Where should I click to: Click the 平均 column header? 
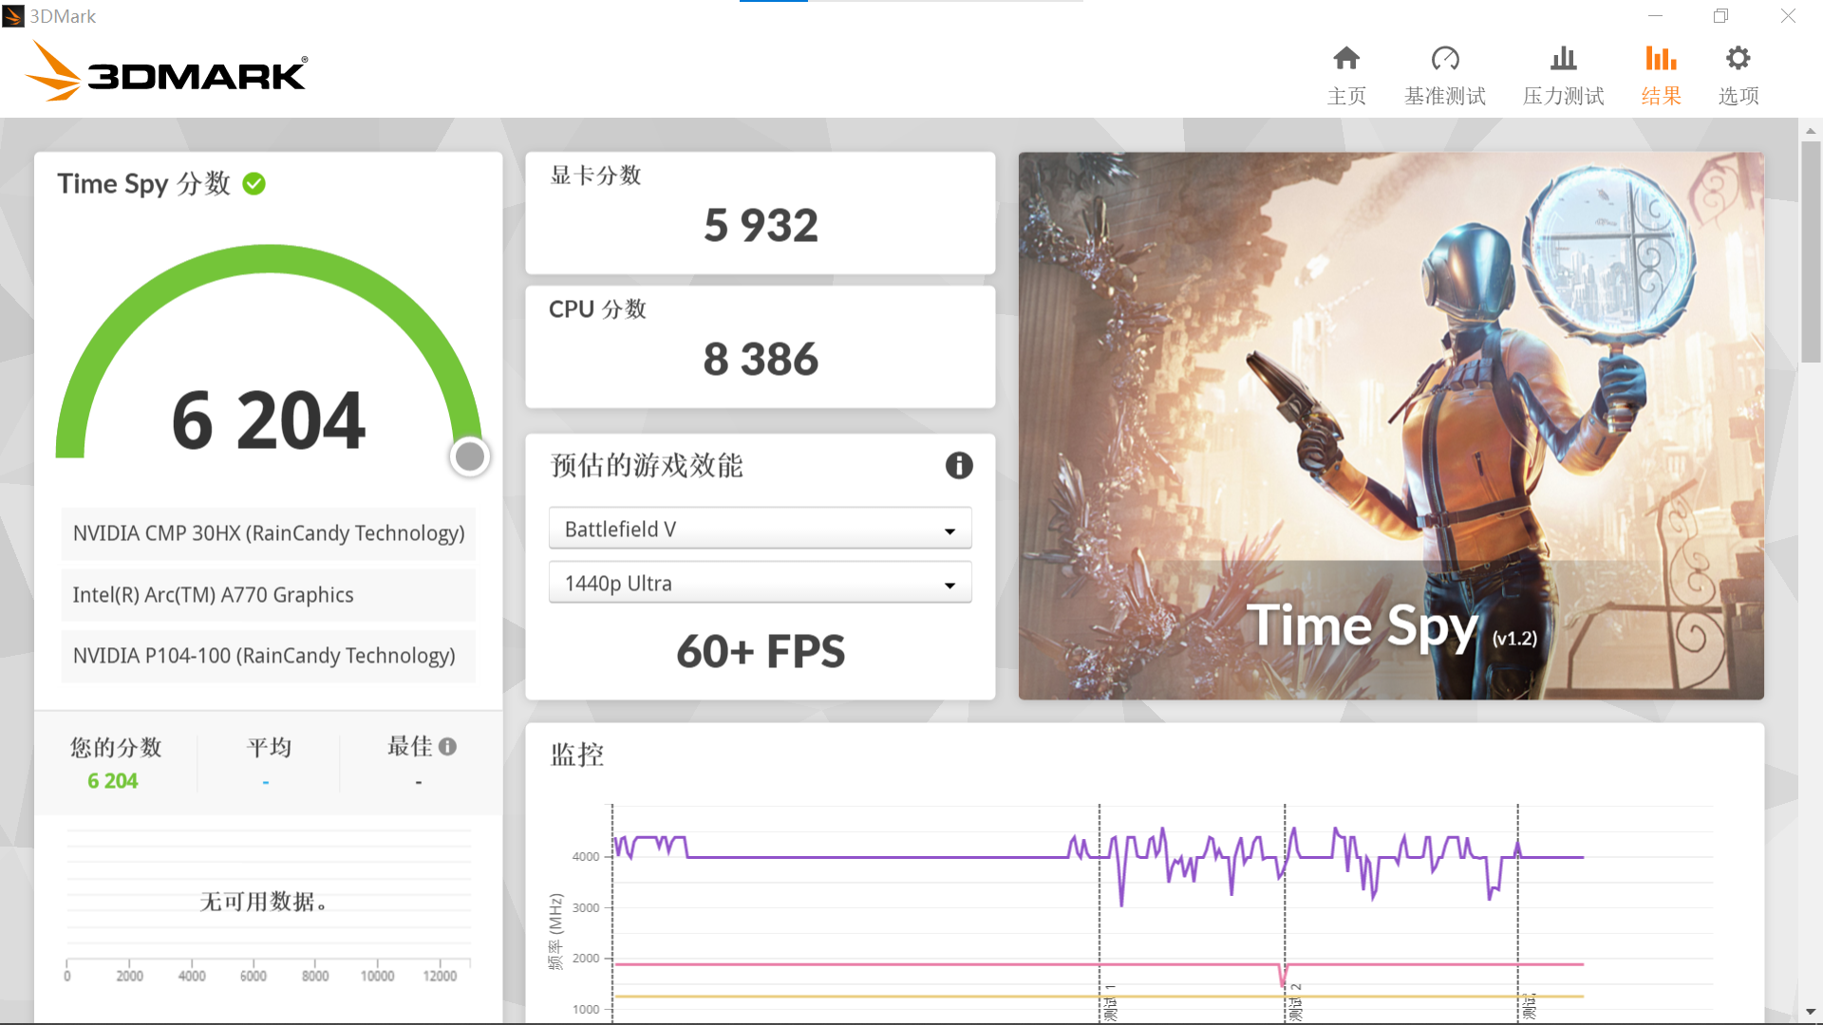[269, 747]
